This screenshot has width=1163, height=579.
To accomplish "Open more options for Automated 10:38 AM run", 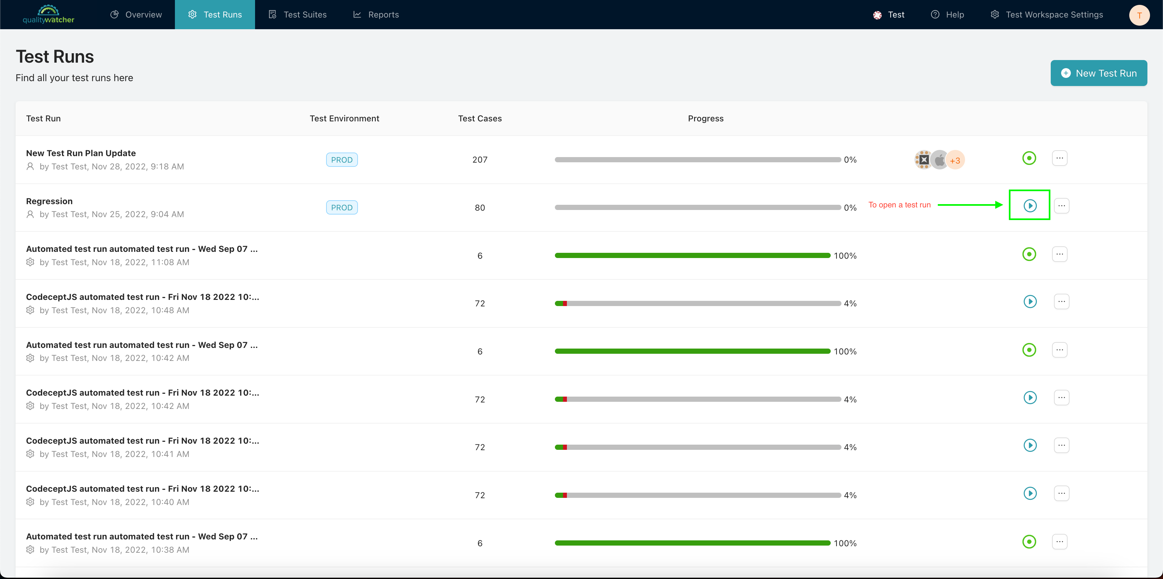I will [x=1059, y=541].
